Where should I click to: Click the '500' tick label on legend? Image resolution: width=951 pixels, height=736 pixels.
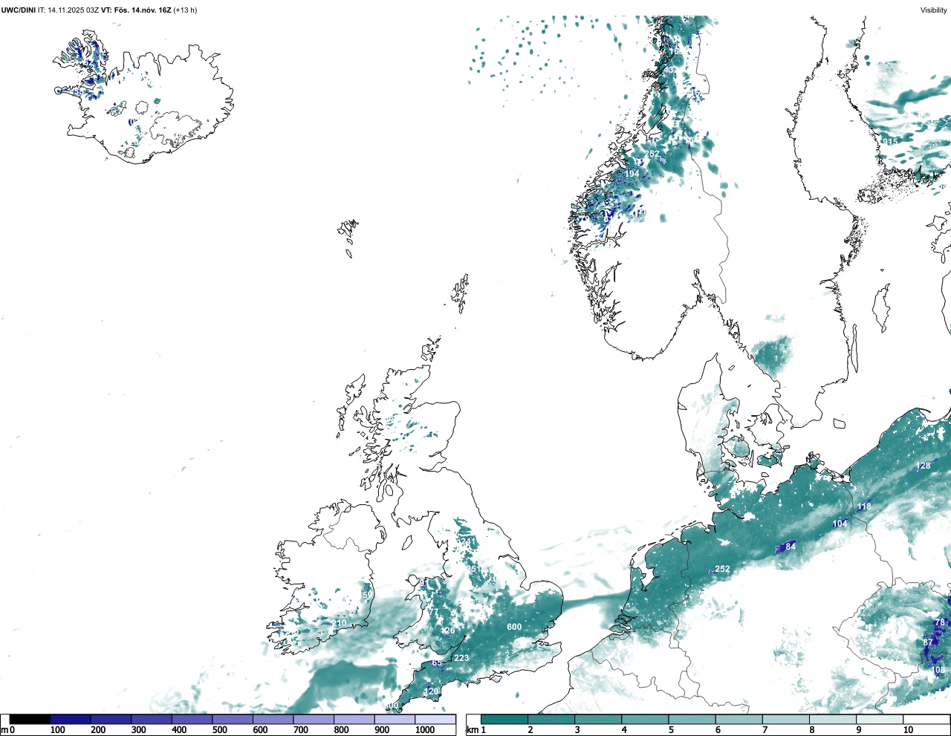219,730
